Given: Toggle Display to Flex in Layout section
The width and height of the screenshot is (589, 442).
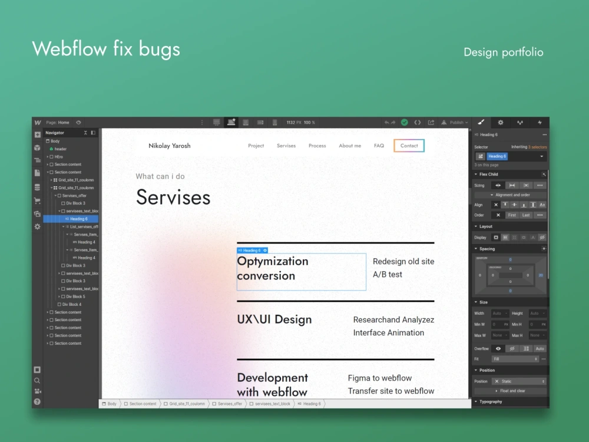Looking at the screenshot, I should pyautogui.click(x=505, y=238).
